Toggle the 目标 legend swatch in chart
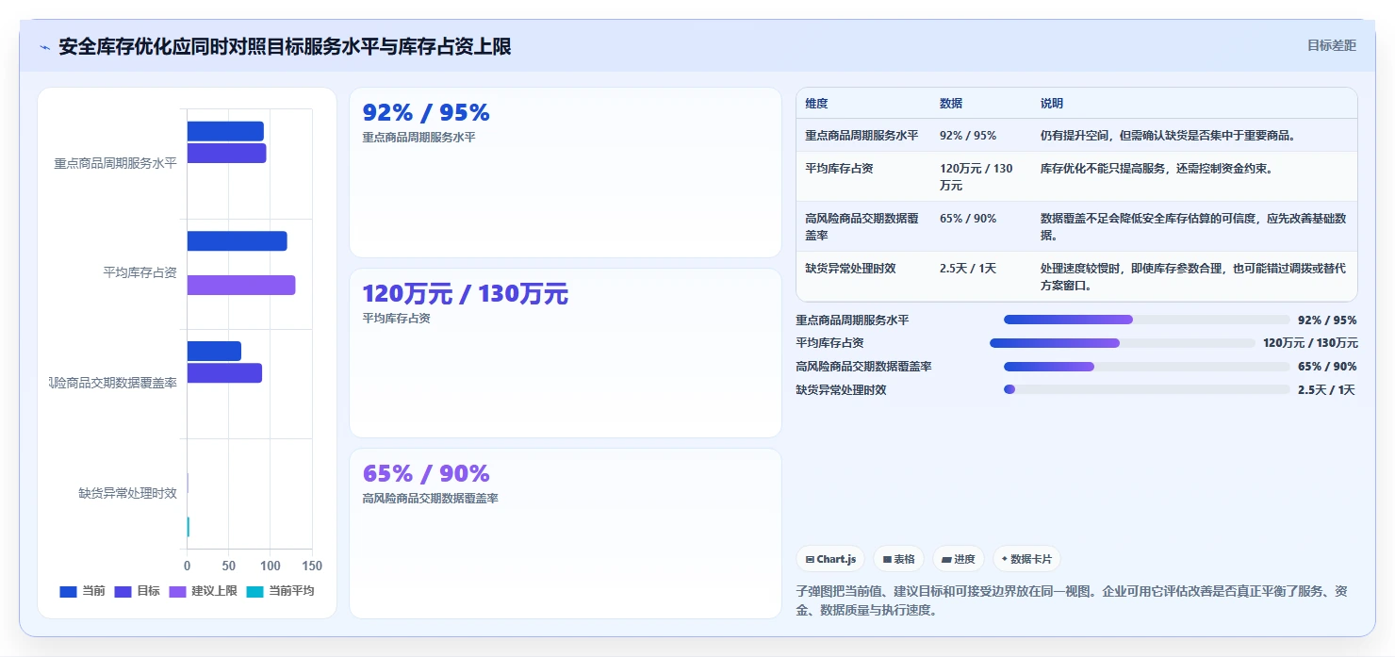This screenshot has height=657, width=1395. pyautogui.click(x=123, y=591)
